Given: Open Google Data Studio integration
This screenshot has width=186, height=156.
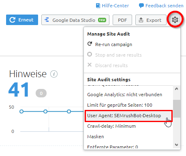Looking at the screenshot, I should click(x=75, y=20).
